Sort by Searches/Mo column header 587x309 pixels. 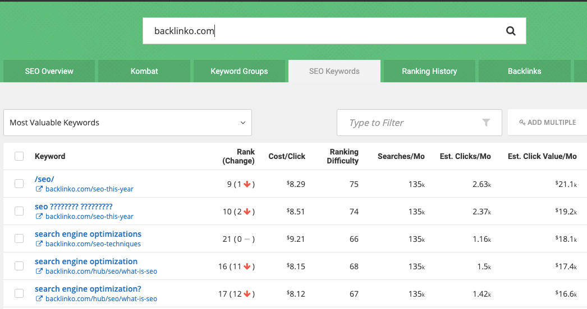(401, 156)
